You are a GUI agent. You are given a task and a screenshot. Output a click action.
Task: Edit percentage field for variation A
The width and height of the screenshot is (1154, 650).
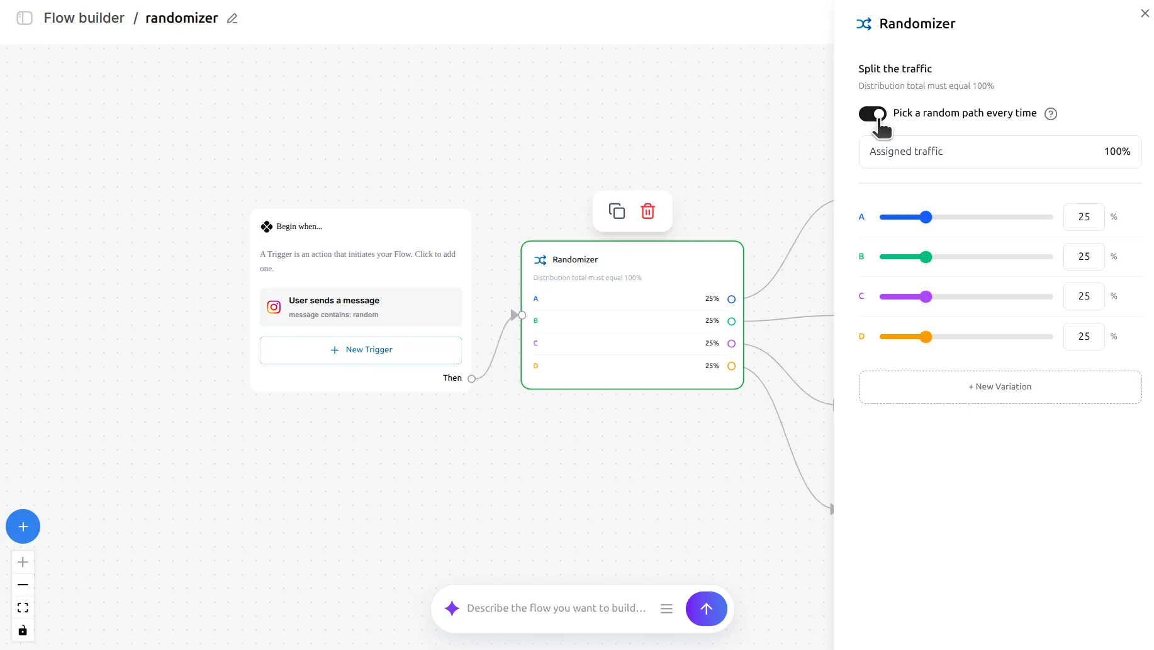1084,217
